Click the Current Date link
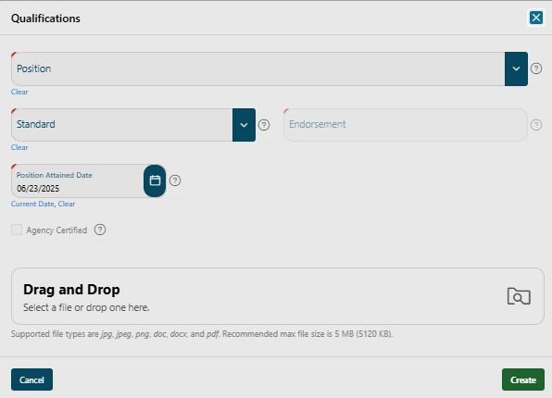 [32, 204]
